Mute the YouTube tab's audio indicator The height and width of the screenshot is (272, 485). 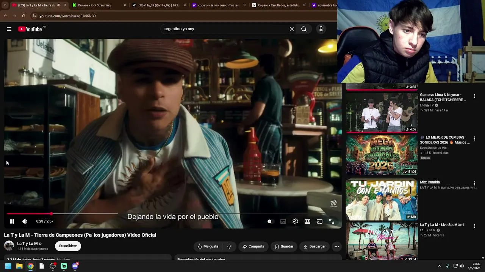point(58,5)
